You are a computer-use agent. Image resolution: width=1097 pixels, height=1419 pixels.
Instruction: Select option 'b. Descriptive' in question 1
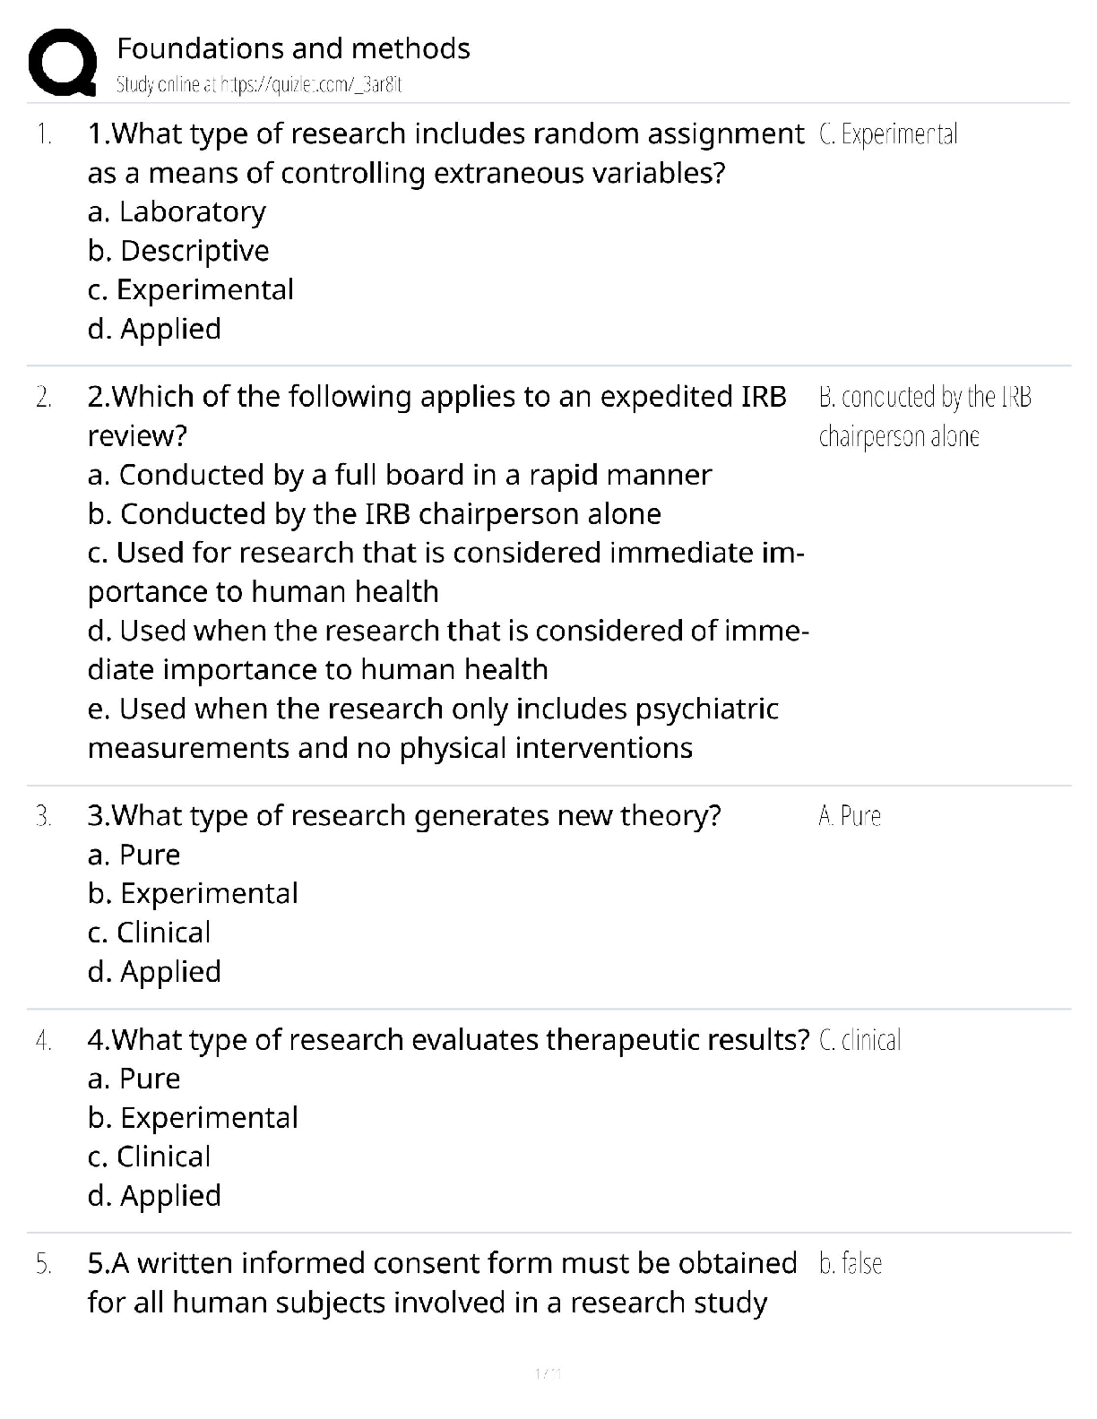click(178, 251)
